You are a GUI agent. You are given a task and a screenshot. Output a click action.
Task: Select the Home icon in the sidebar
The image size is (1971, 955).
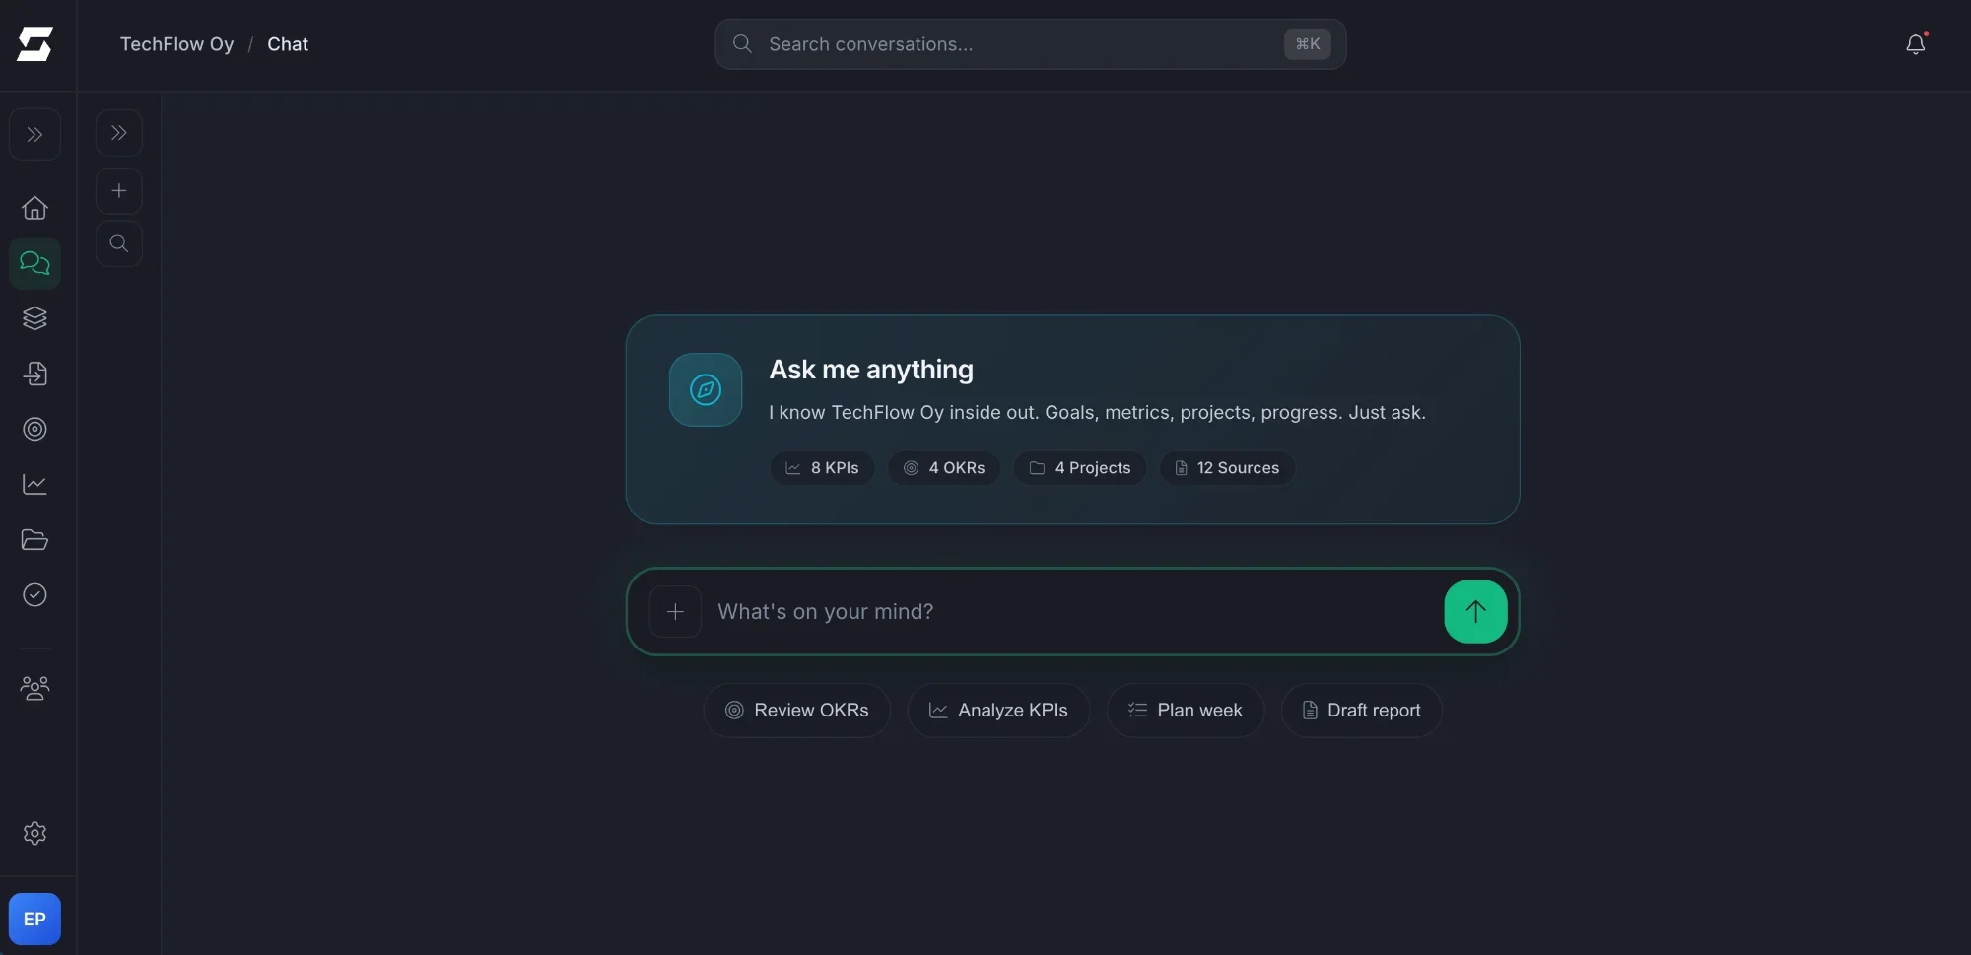34,208
